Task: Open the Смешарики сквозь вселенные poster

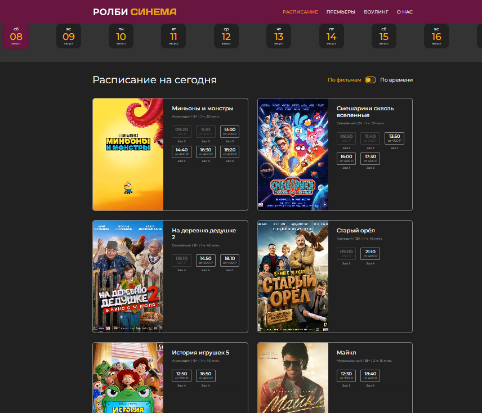Action: 293,154
